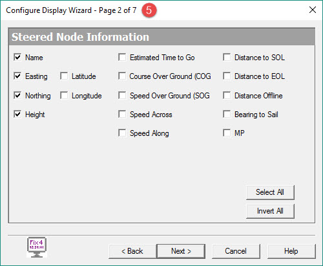Enable the Longitude checkbox

[64, 95]
